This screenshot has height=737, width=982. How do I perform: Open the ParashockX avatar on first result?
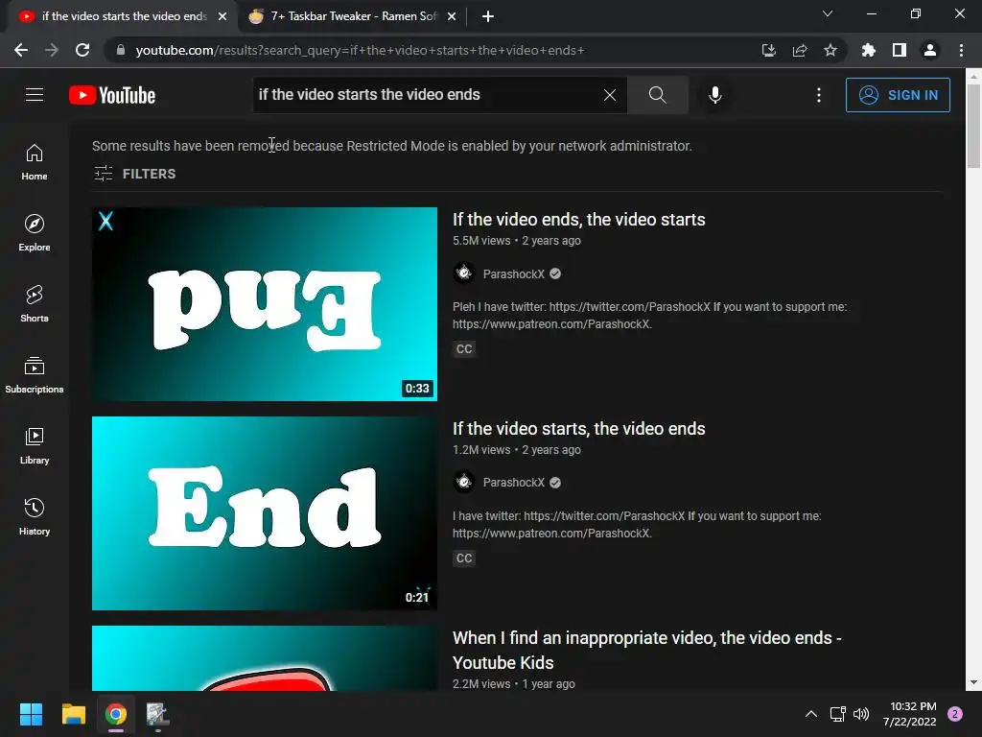click(x=464, y=273)
